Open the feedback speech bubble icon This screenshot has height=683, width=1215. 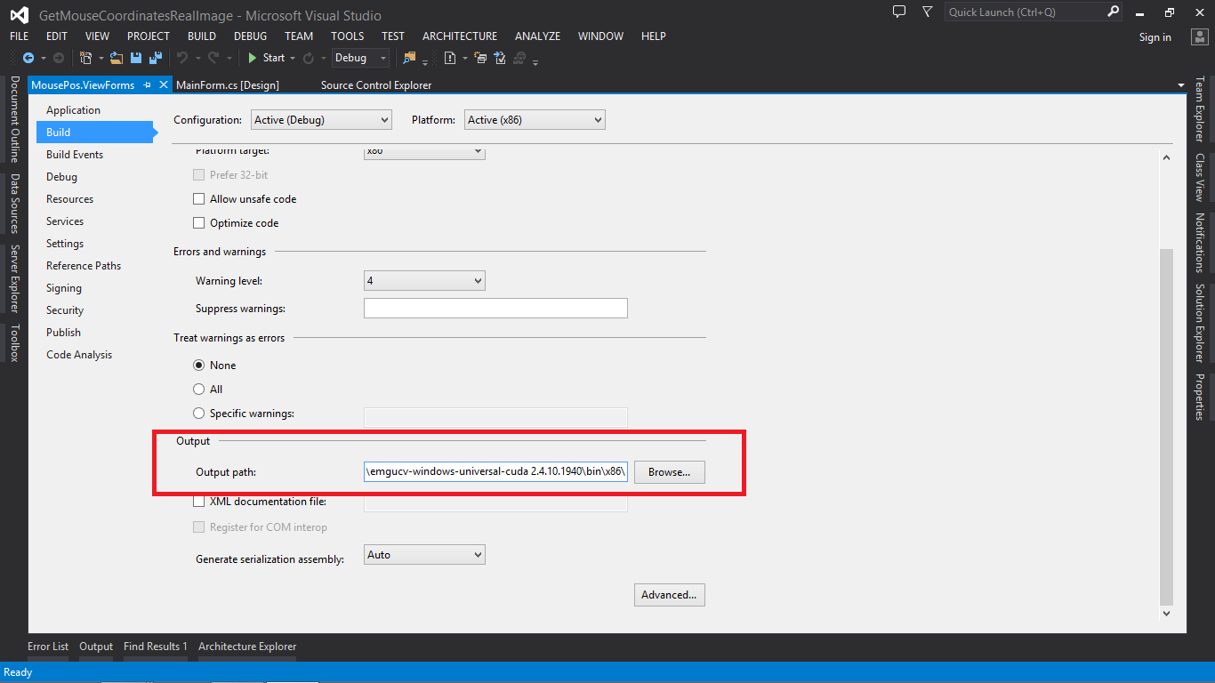(899, 12)
